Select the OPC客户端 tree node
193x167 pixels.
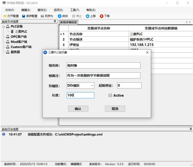[19, 37]
